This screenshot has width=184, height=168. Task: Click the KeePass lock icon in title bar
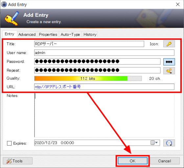[4, 5]
